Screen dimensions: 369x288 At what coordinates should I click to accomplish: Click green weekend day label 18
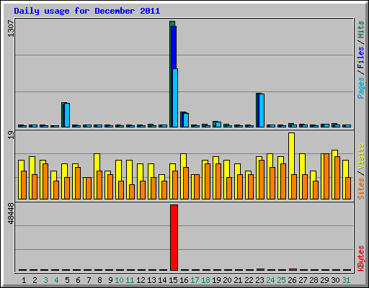tap(205, 280)
